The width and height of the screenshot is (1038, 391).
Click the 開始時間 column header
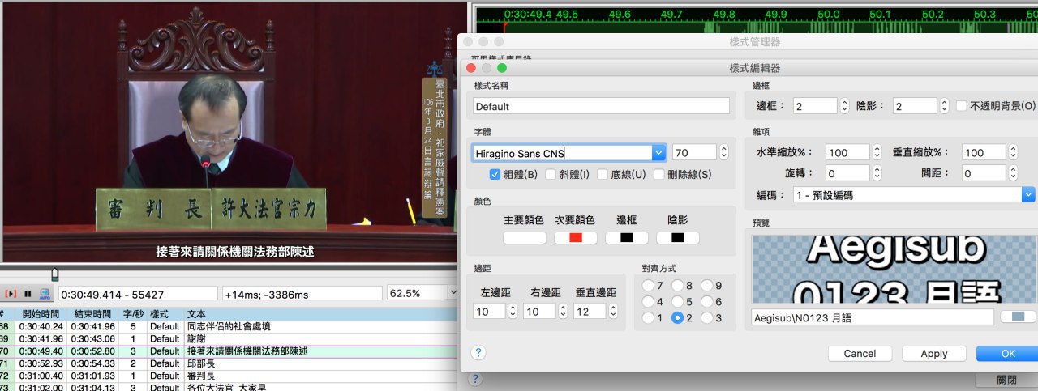click(41, 314)
